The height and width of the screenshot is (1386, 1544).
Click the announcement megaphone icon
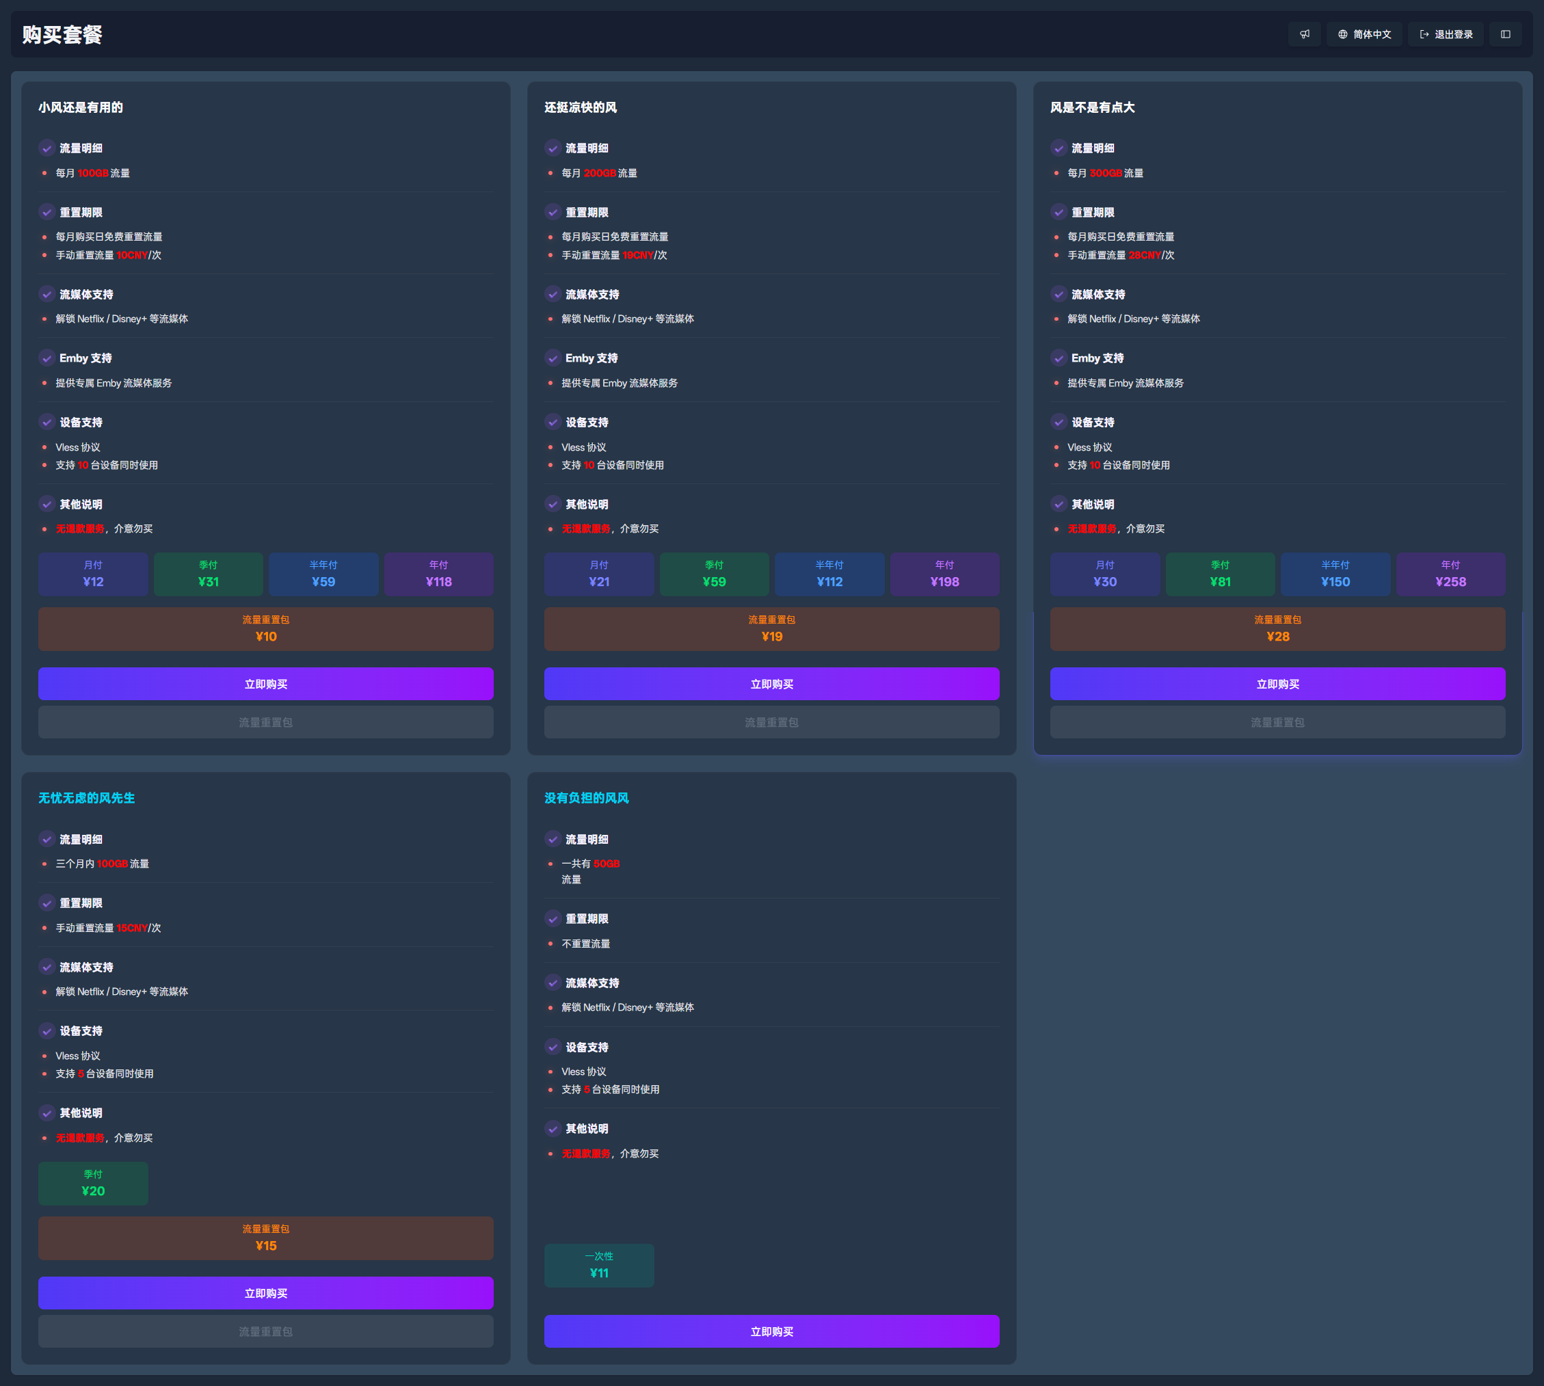[1304, 34]
